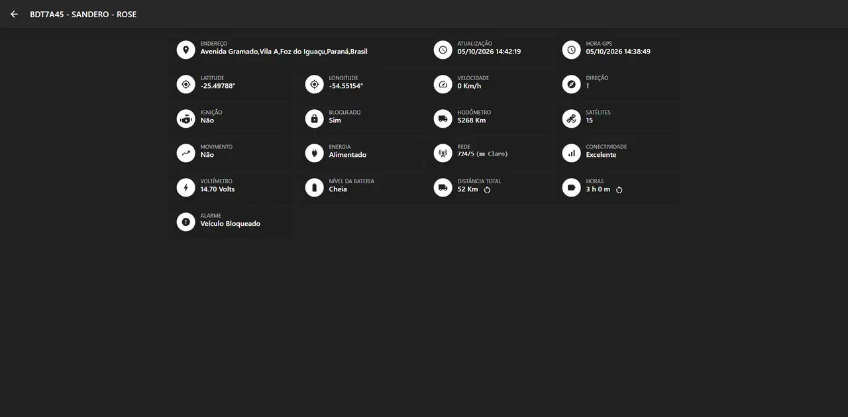848x417 pixels.
Task: Click the Hora GPS clock icon
Action: (571, 50)
